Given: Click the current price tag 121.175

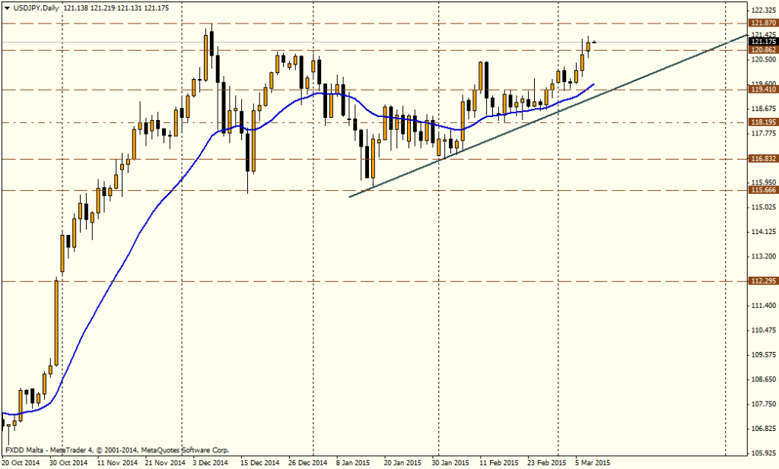Looking at the screenshot, I should coord(762,42).
